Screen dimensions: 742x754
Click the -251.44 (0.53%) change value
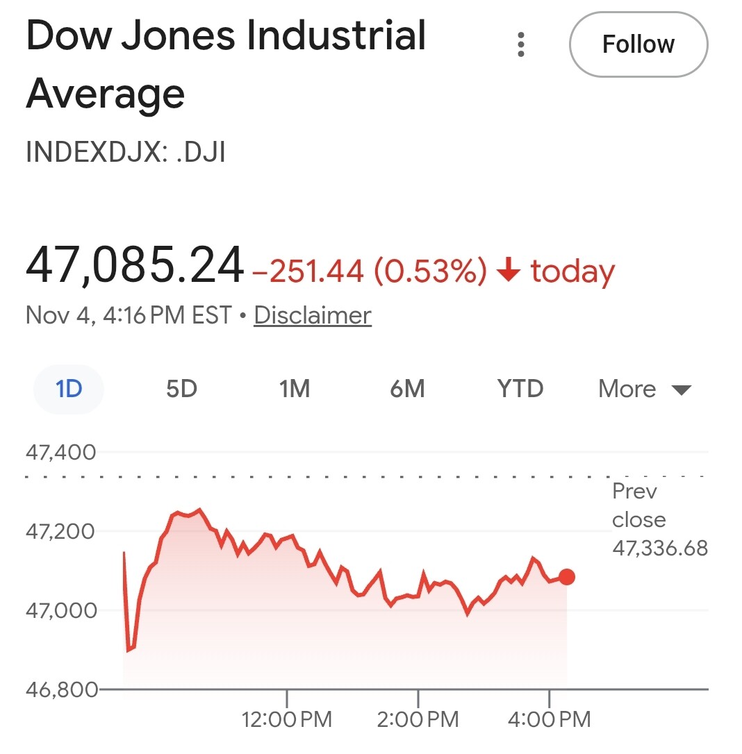coord(369,271)
